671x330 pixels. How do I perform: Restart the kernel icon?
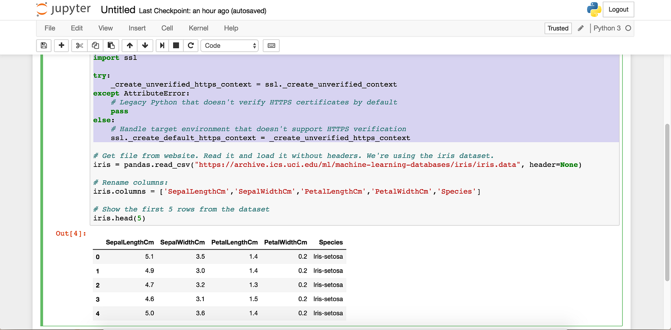[x=191, y=45]
